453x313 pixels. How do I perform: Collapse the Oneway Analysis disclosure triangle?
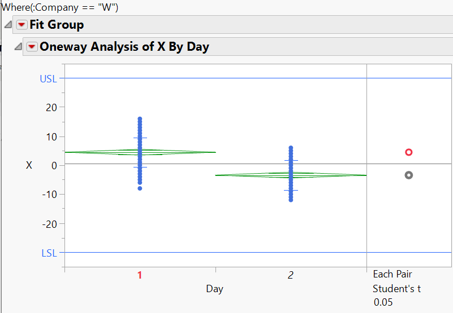tap(18, 47)
